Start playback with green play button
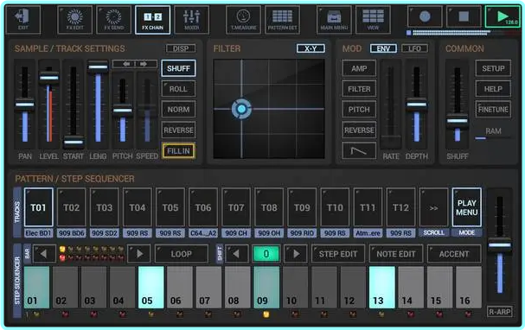The height and width of the screenshot is (330, 525). coord(503,16)
